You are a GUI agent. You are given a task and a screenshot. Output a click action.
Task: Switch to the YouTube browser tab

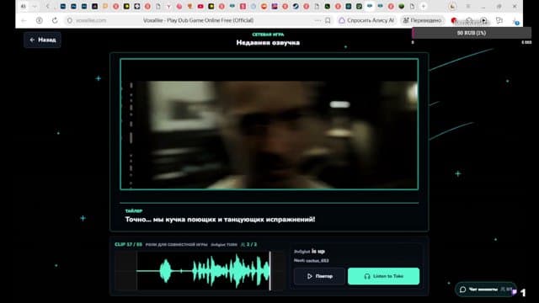pyautogui.click(x=200, y=6)
